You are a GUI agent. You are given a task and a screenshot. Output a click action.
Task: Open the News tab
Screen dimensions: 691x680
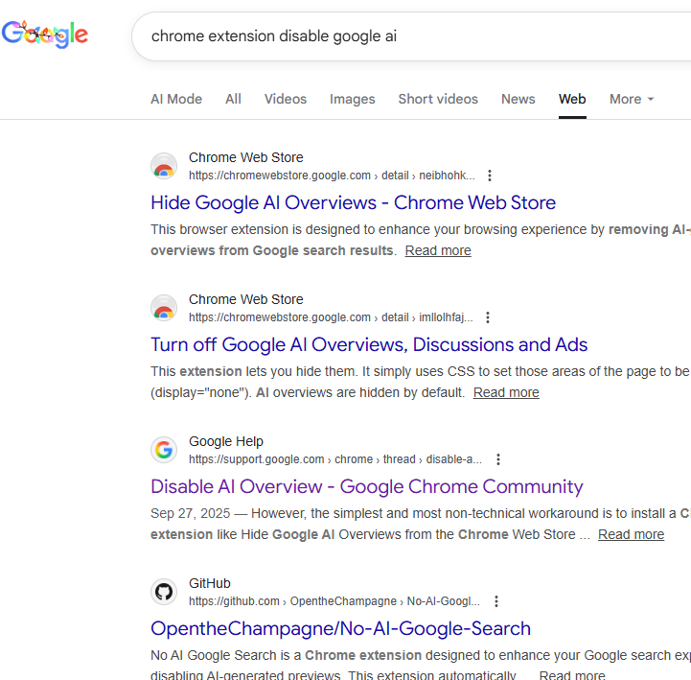click(518, 99)
